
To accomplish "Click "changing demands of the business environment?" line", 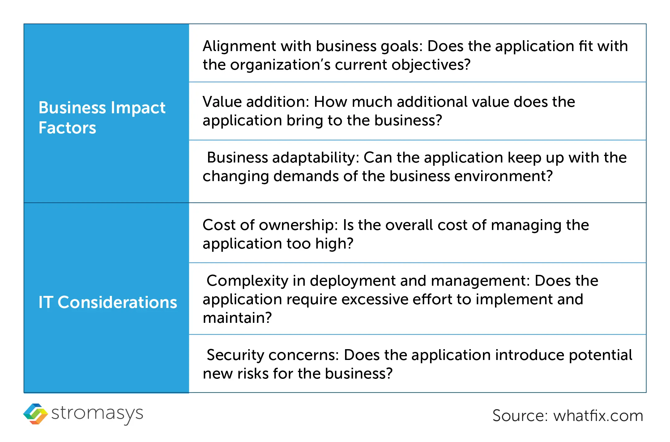I will point(378,176).
